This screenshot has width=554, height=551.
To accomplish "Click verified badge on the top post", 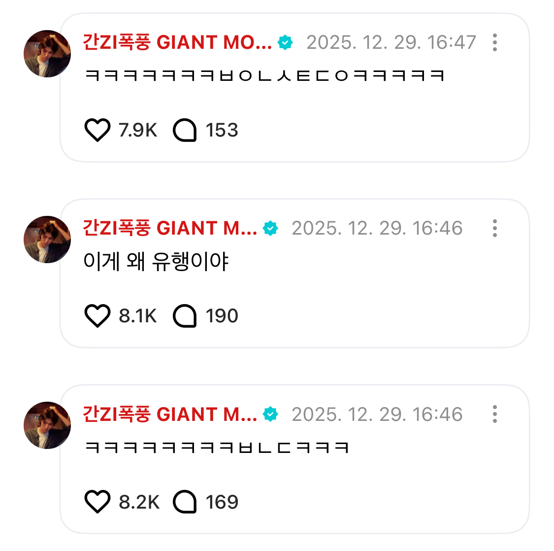I will [x=285, y=43].
